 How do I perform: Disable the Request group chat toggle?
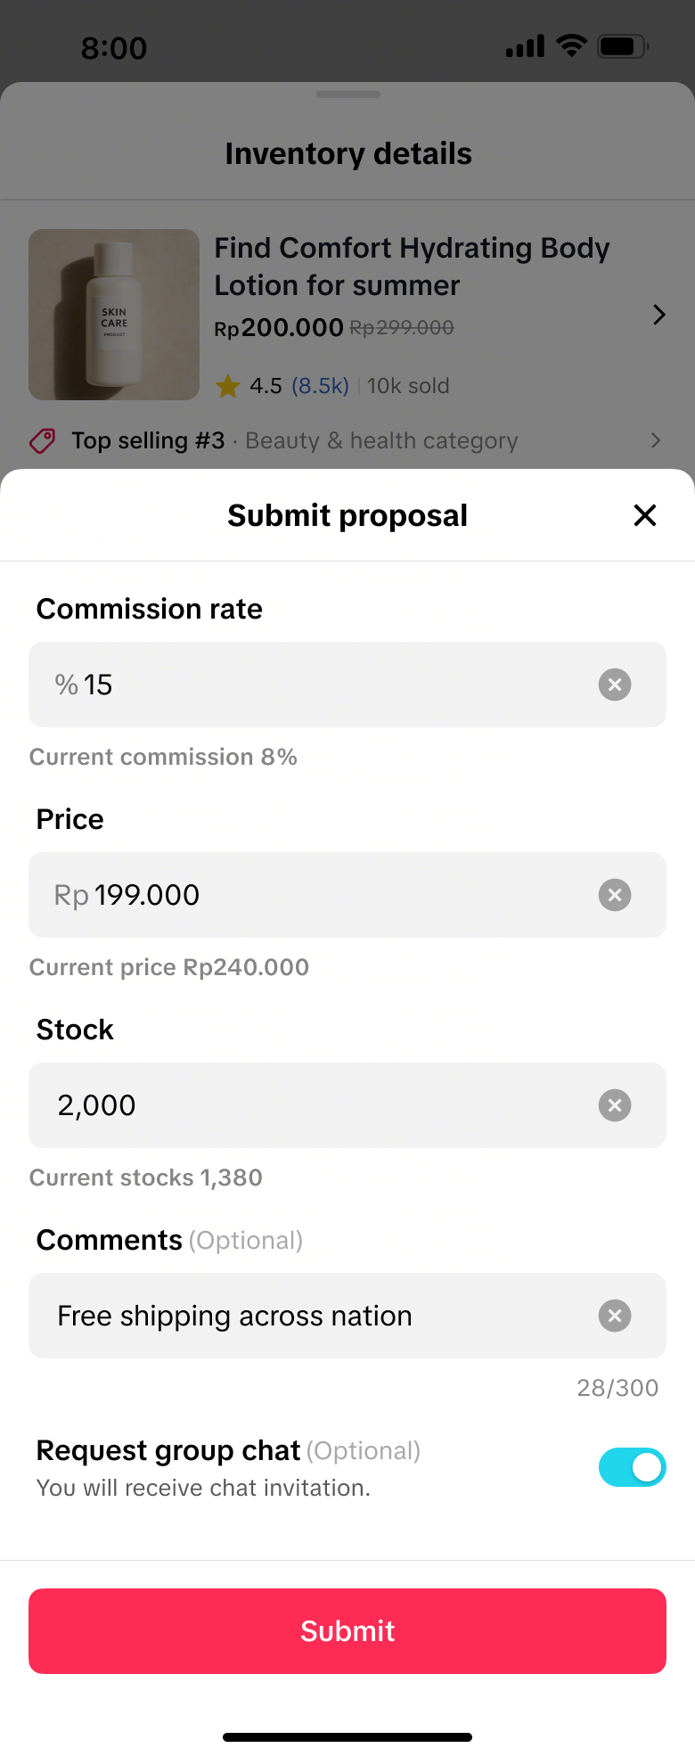(x=633, y=1467)
